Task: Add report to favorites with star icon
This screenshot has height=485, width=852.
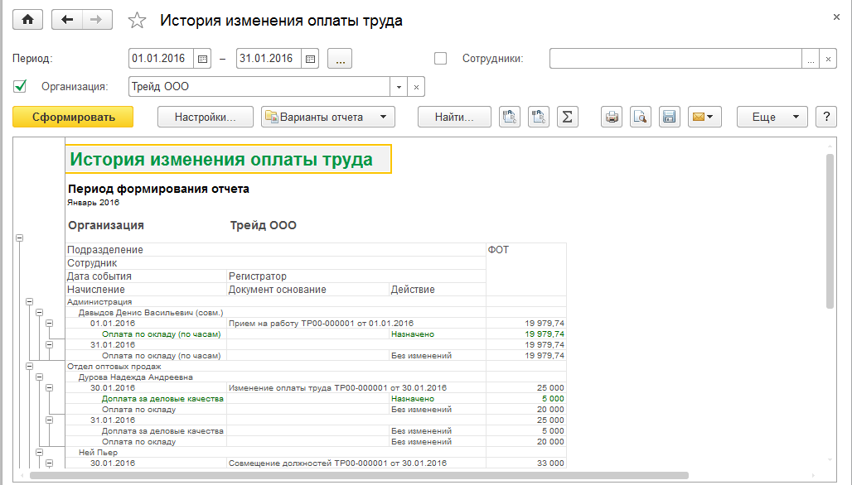Action: pyautogui.click(x=138, y=21)
